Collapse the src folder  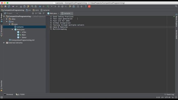tap(7, 22)
